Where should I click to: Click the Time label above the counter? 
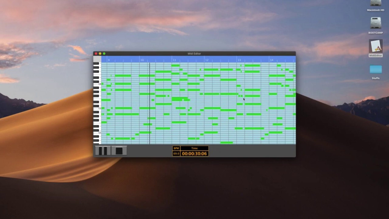point(194,148)
